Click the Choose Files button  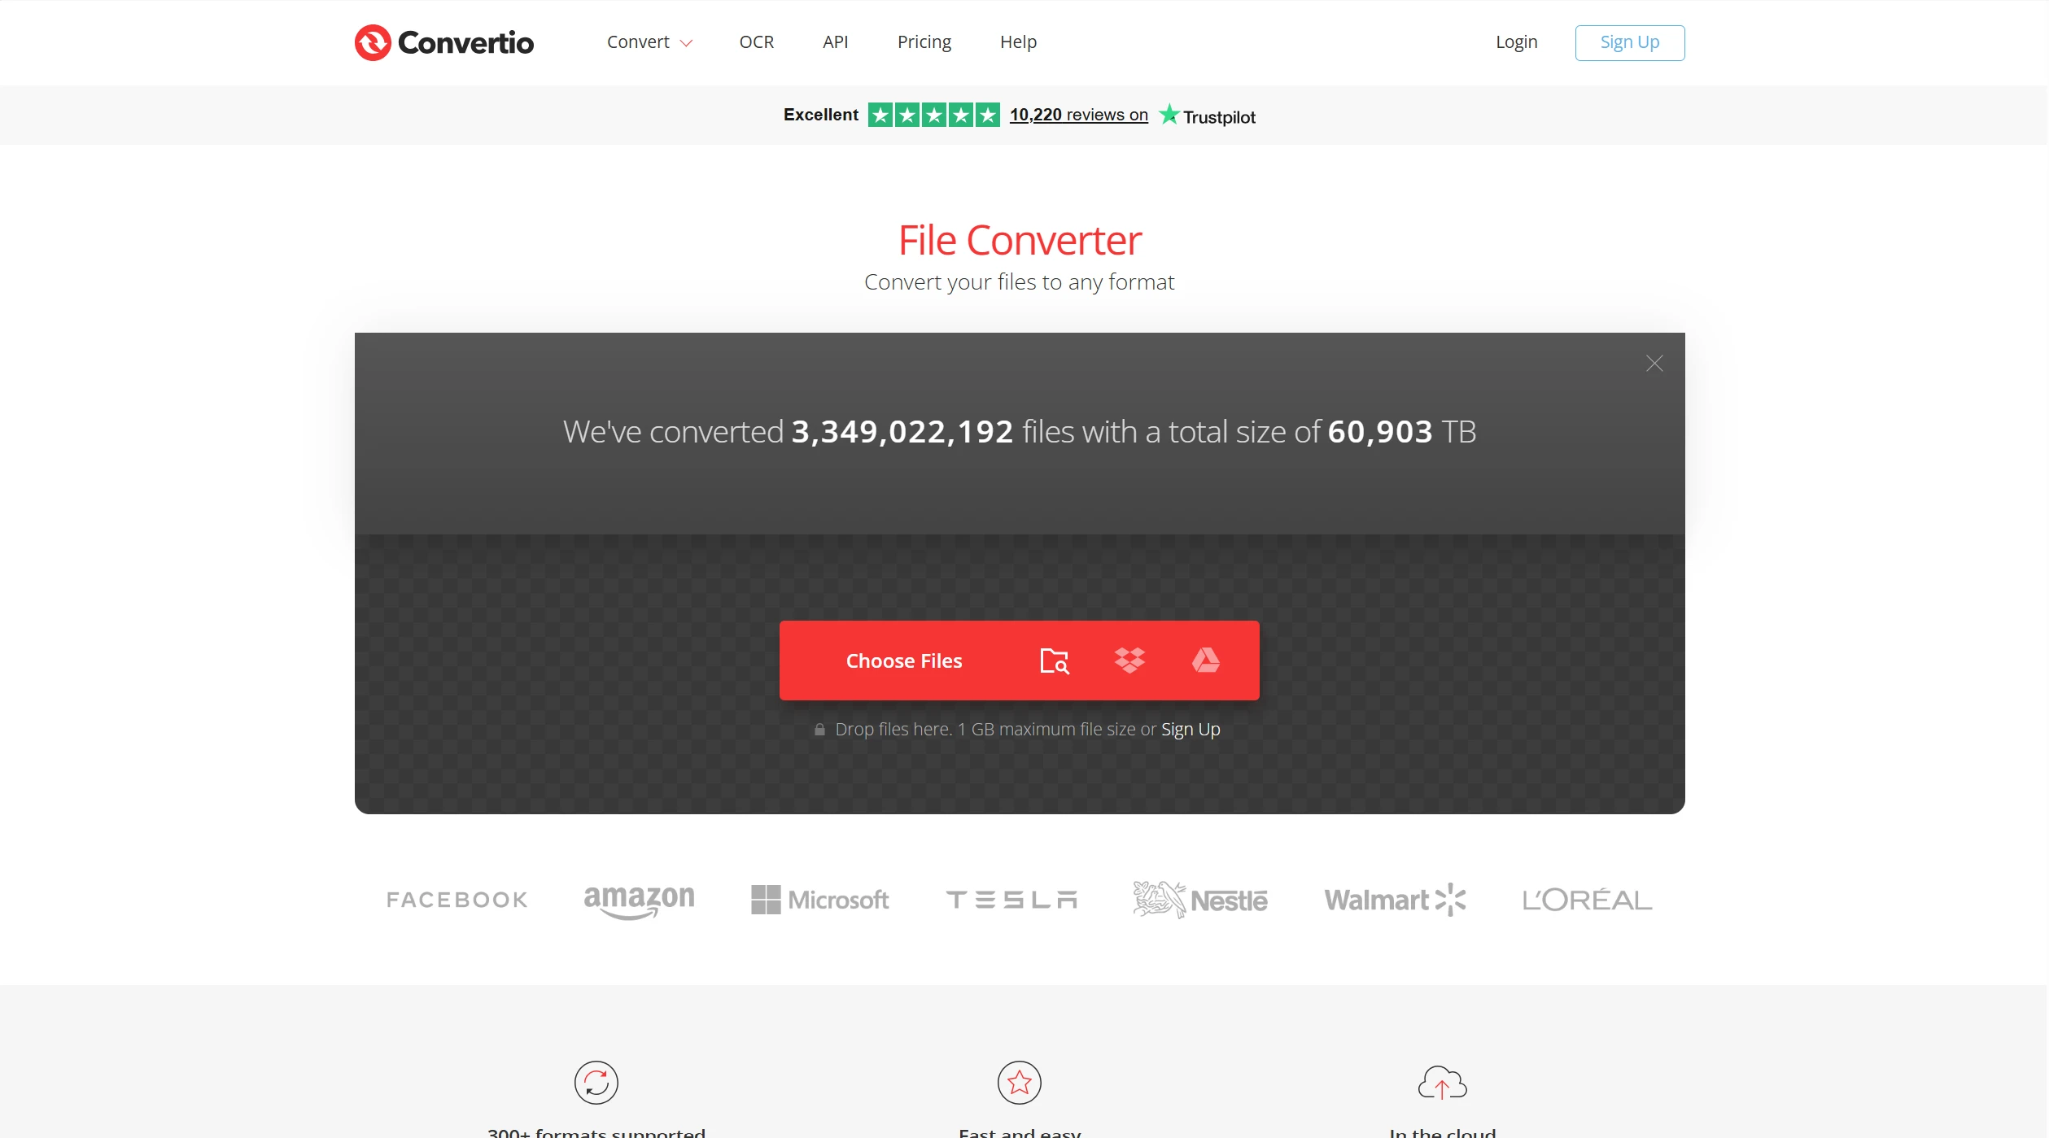[903, 661]
